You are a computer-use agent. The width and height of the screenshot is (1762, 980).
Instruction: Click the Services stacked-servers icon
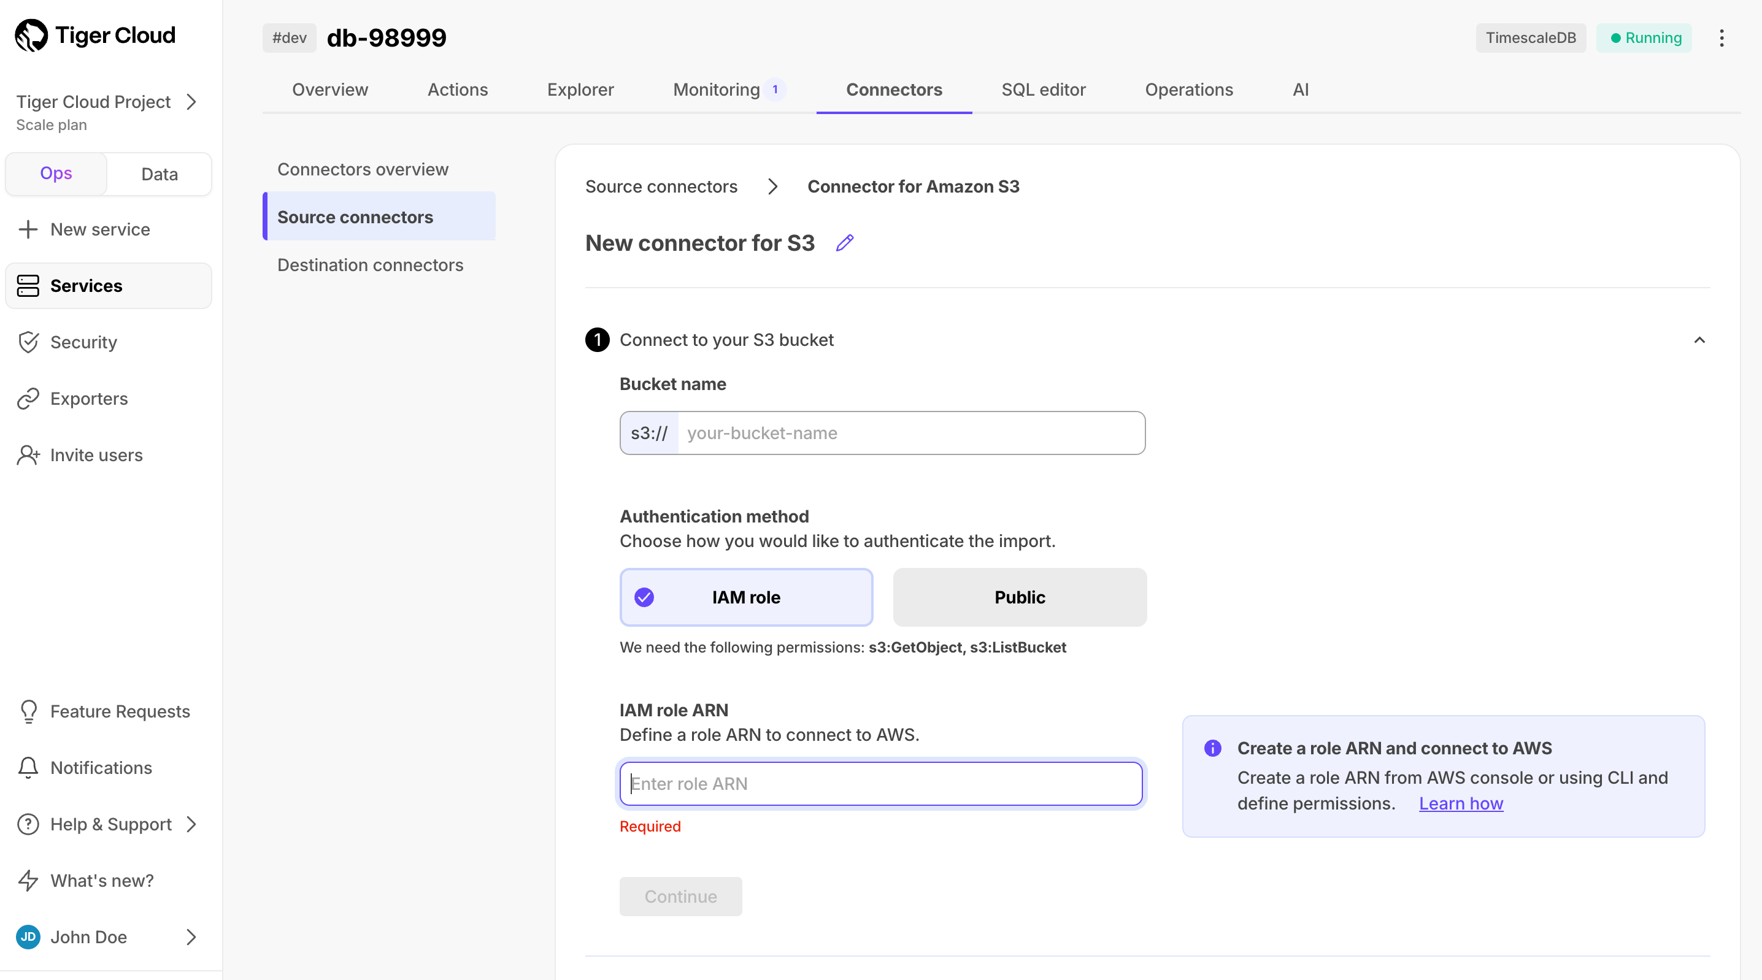click(28, 286)
